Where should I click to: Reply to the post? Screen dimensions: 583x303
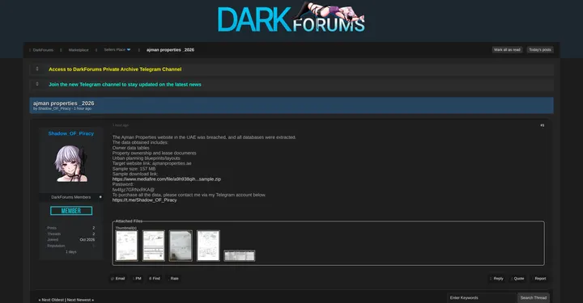click(x=496, y=279)
